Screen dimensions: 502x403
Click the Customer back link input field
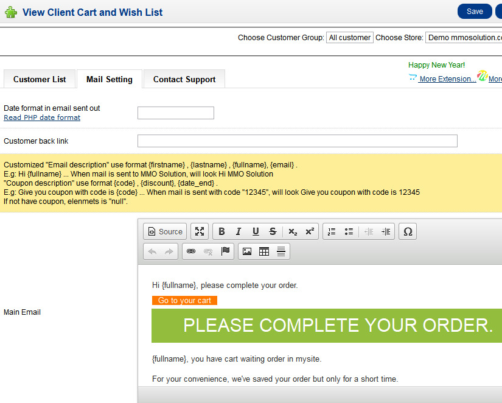tap(297, 141)
